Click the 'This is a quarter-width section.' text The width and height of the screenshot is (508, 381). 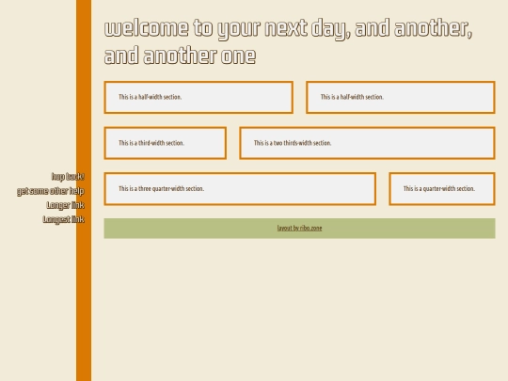(x=439, y=188)
